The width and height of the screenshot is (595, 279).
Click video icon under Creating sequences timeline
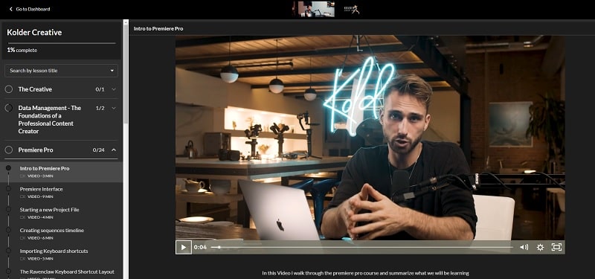pyautogui.click(x=23, y=238)
